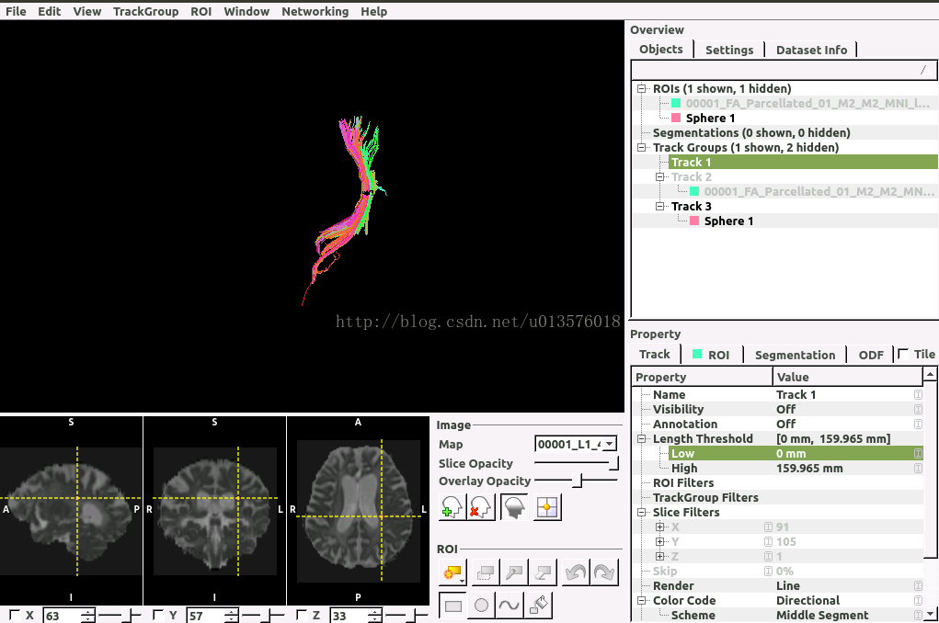
Task: Toggle the Z slice checkbox
Action: pyautogui.click(x=302, y=614)
